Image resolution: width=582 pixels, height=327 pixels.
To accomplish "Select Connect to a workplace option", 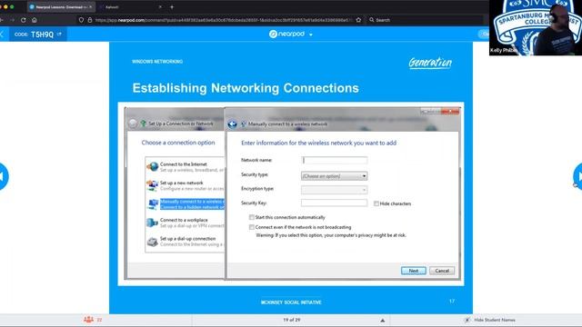I will coord(186,223).
